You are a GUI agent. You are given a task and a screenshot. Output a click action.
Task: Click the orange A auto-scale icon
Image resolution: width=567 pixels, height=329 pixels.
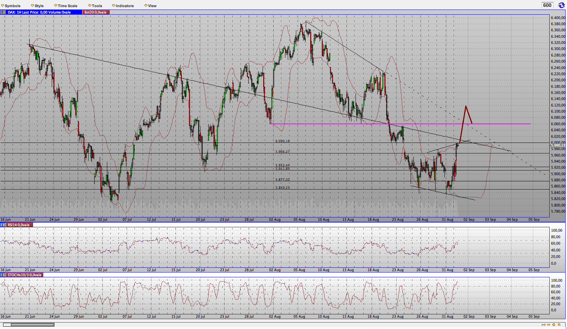pyautogui.click(x=559, y=325)
